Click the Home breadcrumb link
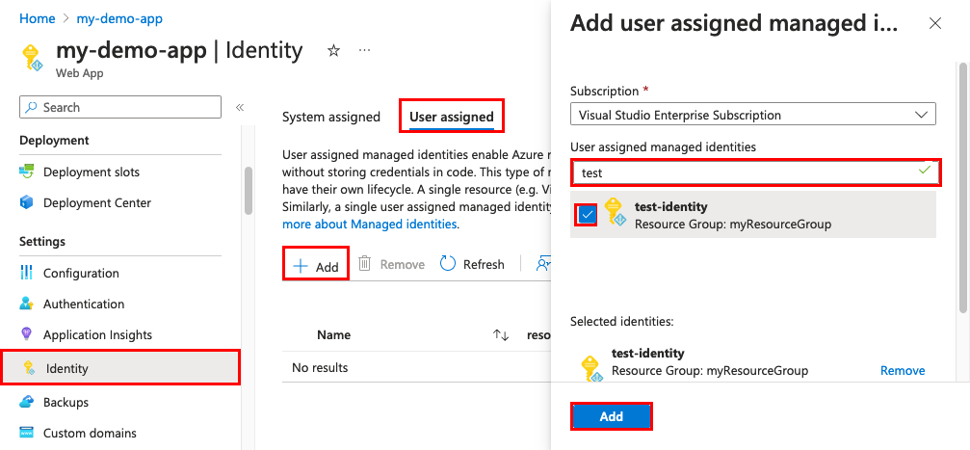The height and width of the screenshot is (450, 970). 37,18
